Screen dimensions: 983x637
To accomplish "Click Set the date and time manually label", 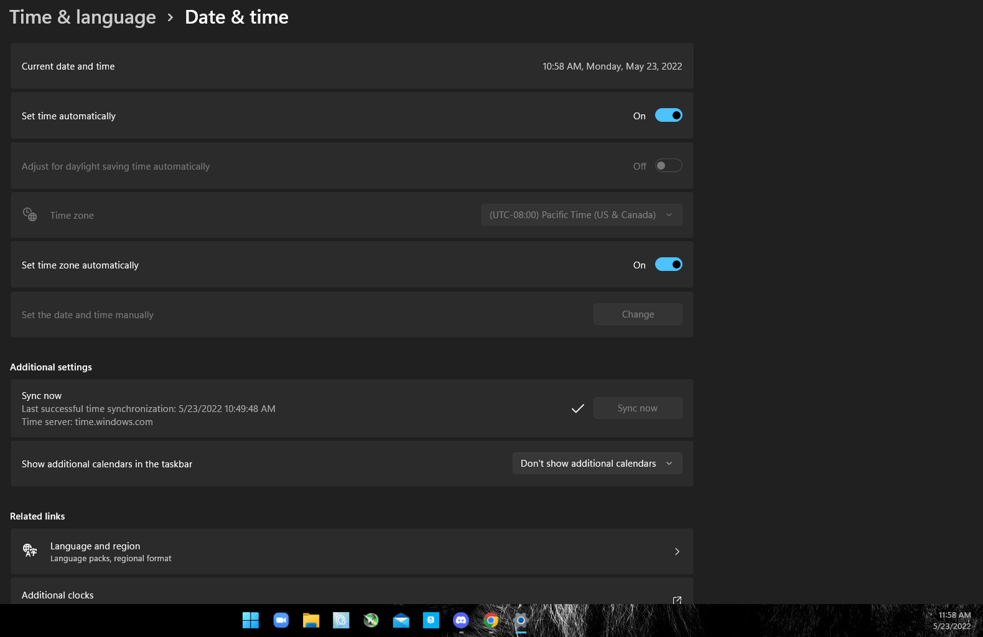I will tap(88, 315).
